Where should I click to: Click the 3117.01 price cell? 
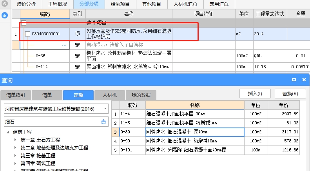coord(283,132)
